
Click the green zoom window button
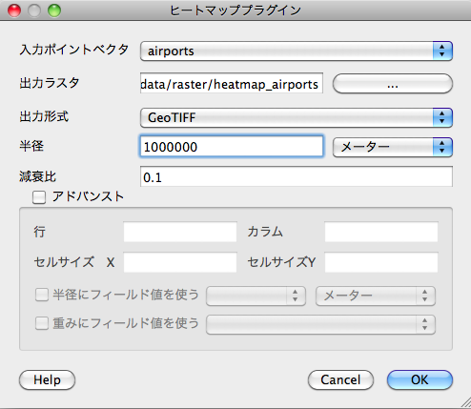54,10
